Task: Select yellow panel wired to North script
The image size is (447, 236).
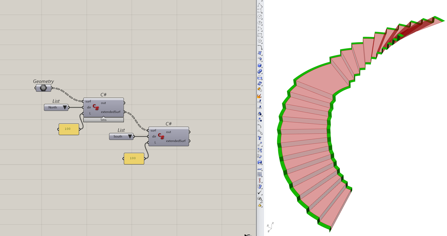Action: pos(69,129)
